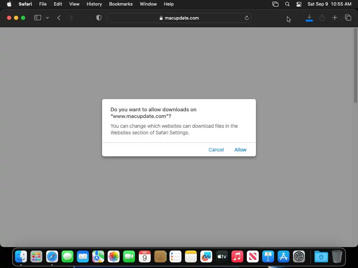
Task: Open Freeform from the Dock
Action: 206,256
